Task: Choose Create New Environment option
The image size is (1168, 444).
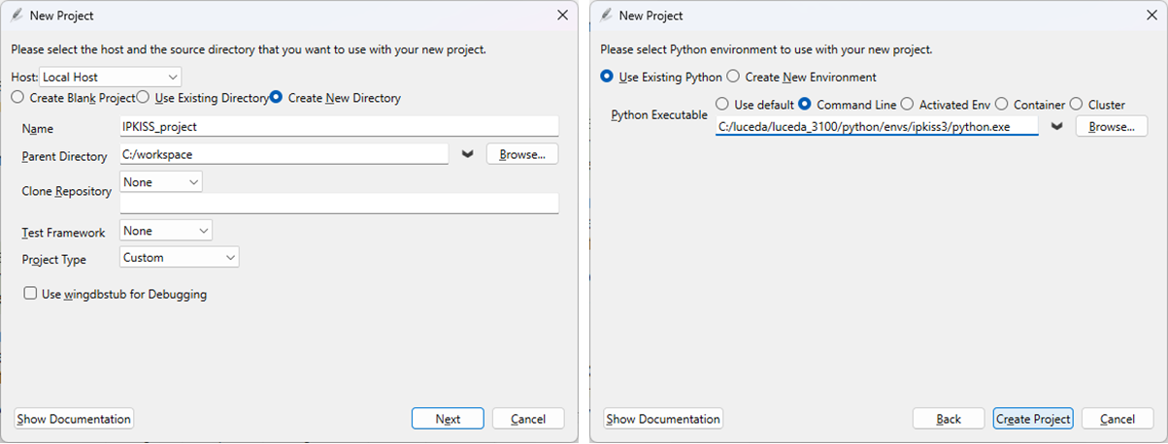Action: (734, 77)
